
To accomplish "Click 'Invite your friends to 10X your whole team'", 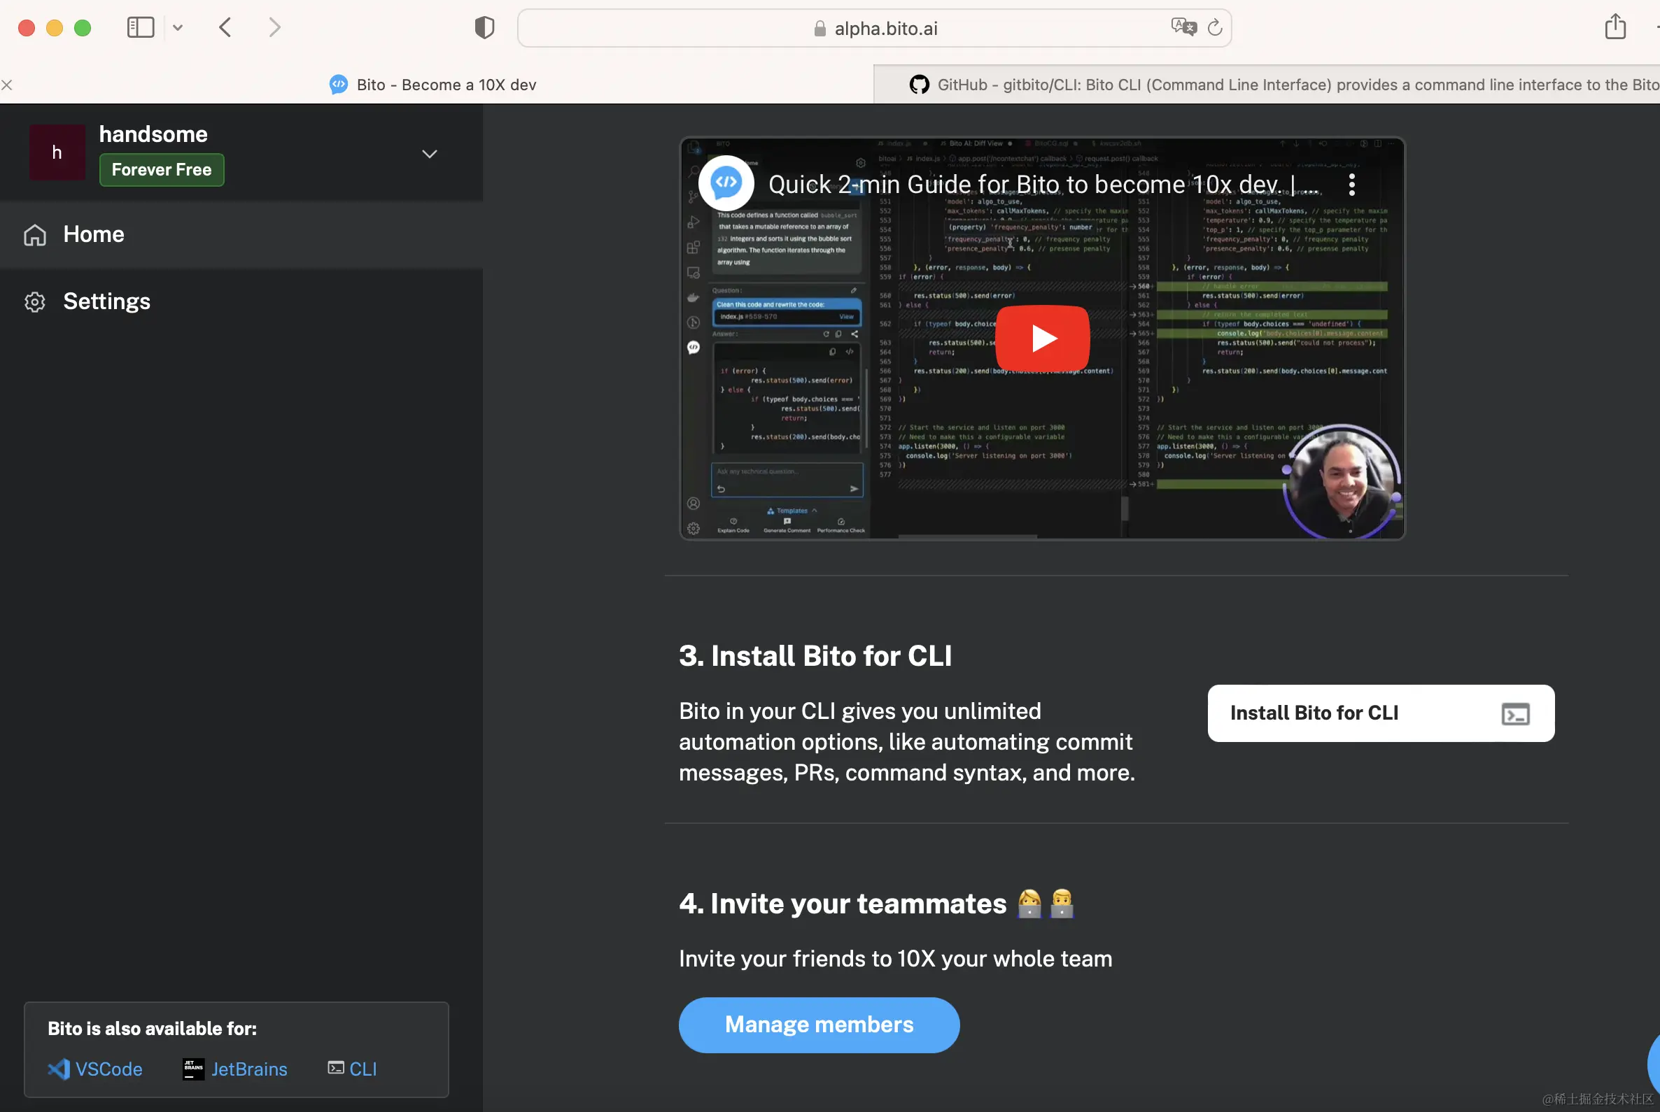I will click(x=895, y=959).
